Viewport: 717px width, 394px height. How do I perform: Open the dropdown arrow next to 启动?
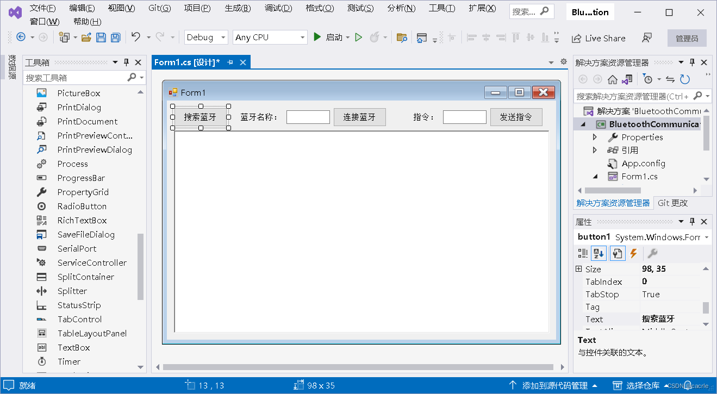click(x=348, y=37)
